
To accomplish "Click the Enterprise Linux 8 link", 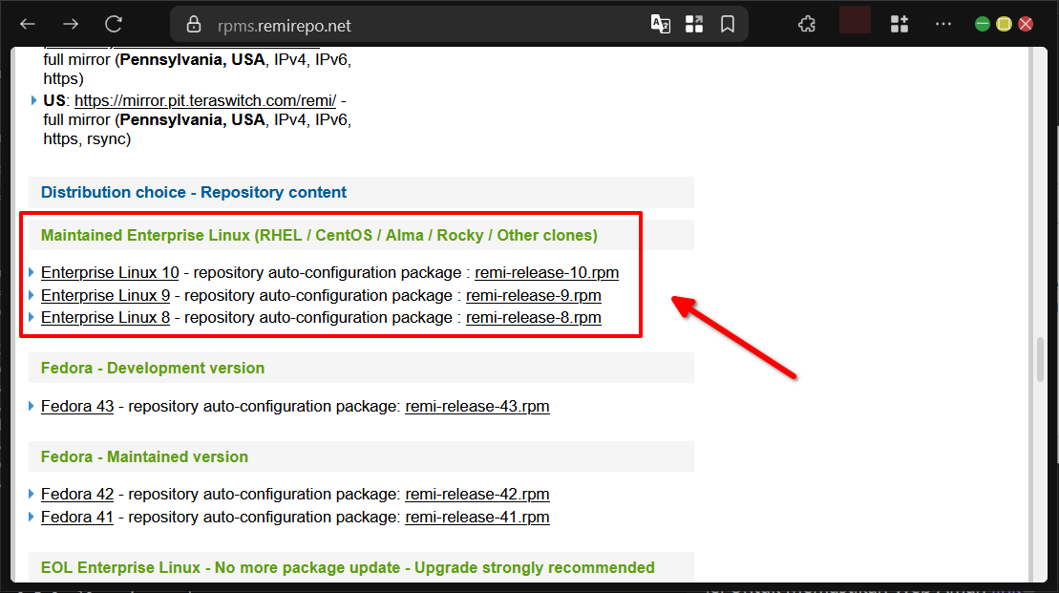I will pos(105,317).
